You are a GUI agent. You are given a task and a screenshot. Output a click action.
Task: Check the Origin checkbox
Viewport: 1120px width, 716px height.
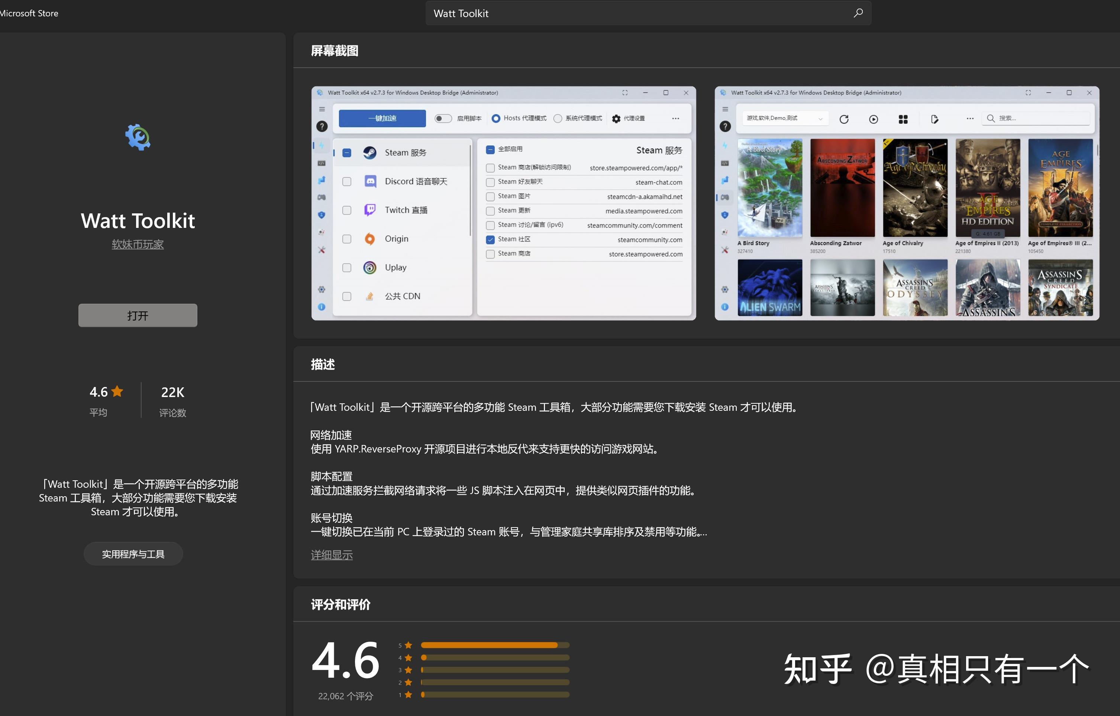click(x=346, y=239)
